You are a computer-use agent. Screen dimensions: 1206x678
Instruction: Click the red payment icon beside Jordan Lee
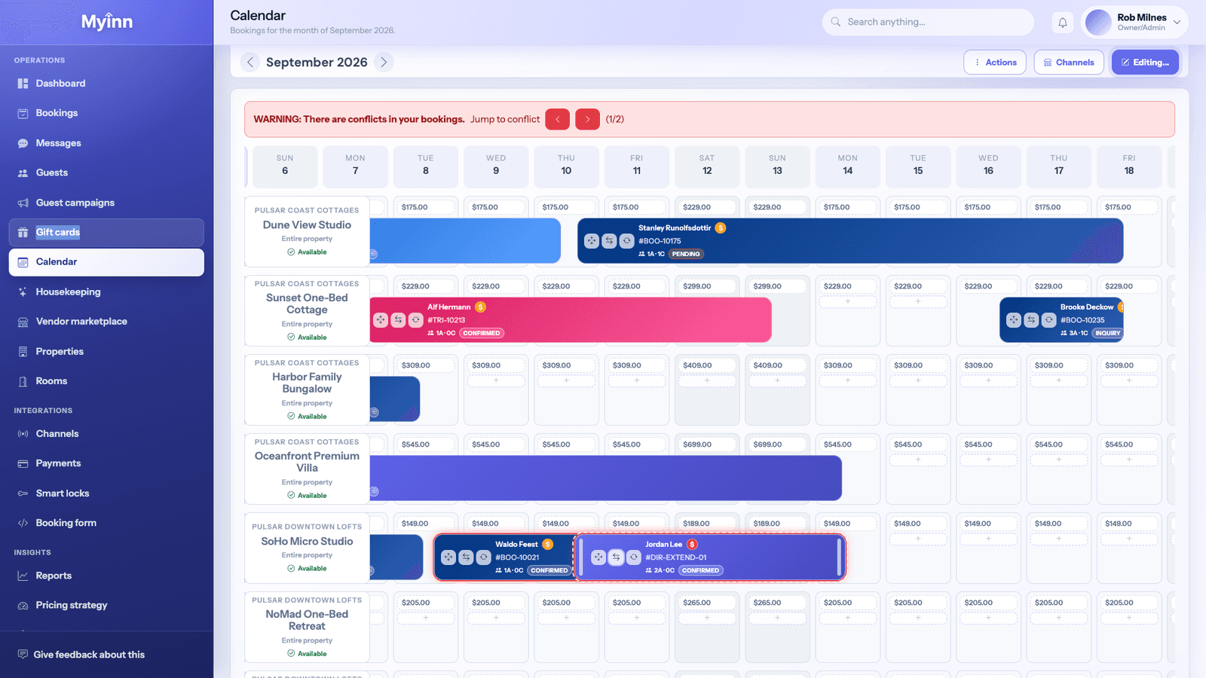(x=692, y=544)
